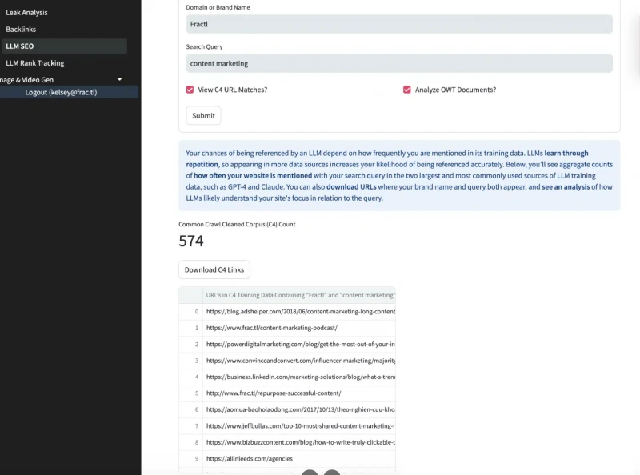Select row index 9 cell
Image resolution: width=640 pixels, height=475 pixels.
pos(191,459)
